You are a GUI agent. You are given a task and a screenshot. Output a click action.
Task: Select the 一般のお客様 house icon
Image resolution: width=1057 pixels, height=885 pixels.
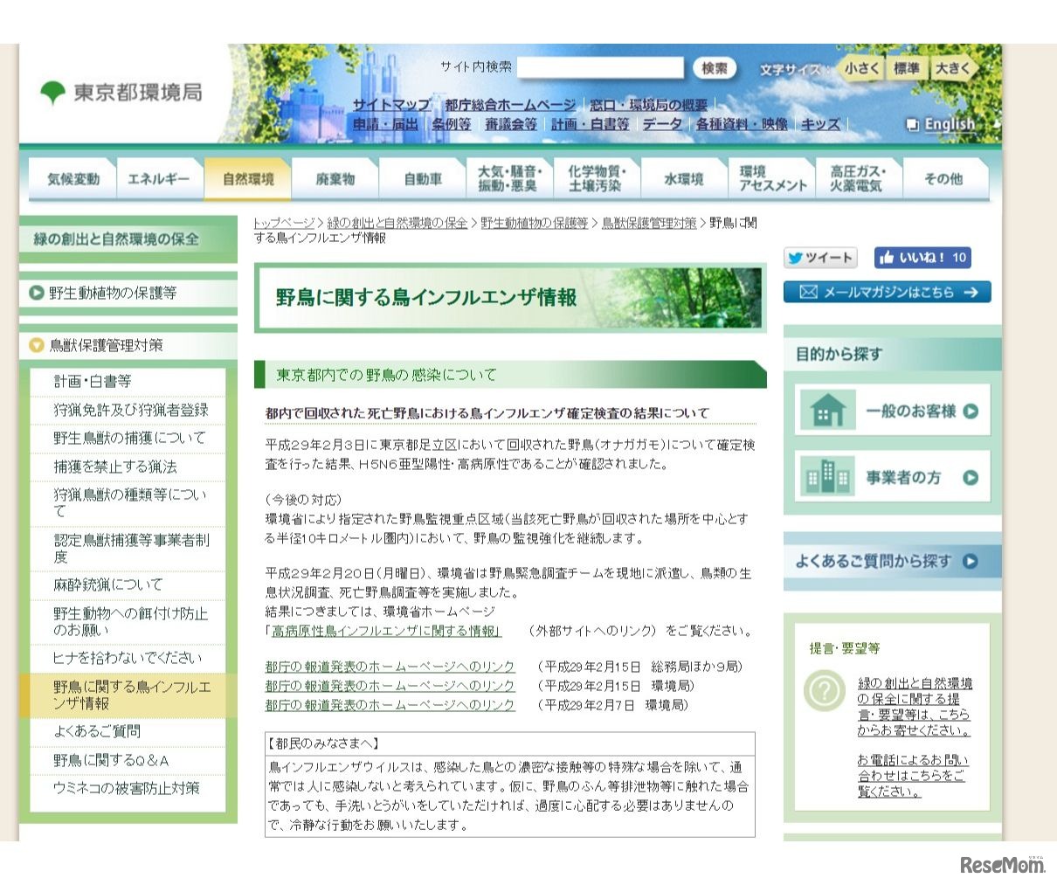pyautogui.click(x=826, y=410)
